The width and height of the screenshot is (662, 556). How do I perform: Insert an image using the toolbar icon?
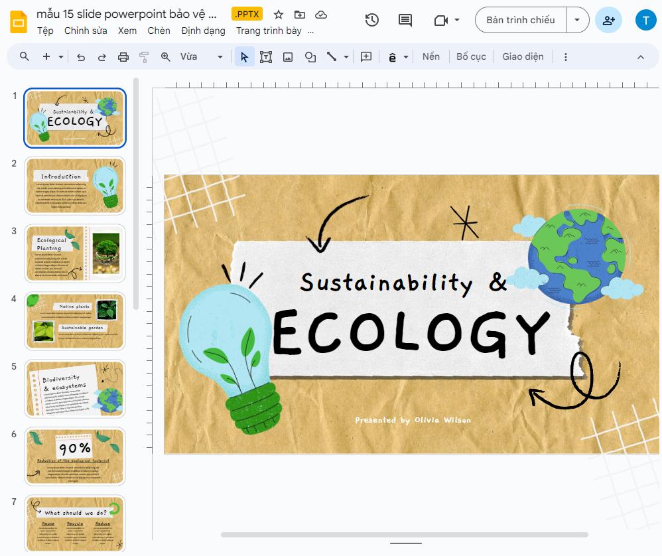(x=288, y=56)
